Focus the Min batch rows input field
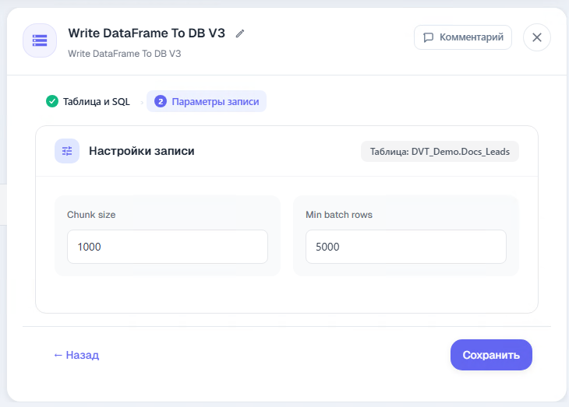 tap(405, 247)
